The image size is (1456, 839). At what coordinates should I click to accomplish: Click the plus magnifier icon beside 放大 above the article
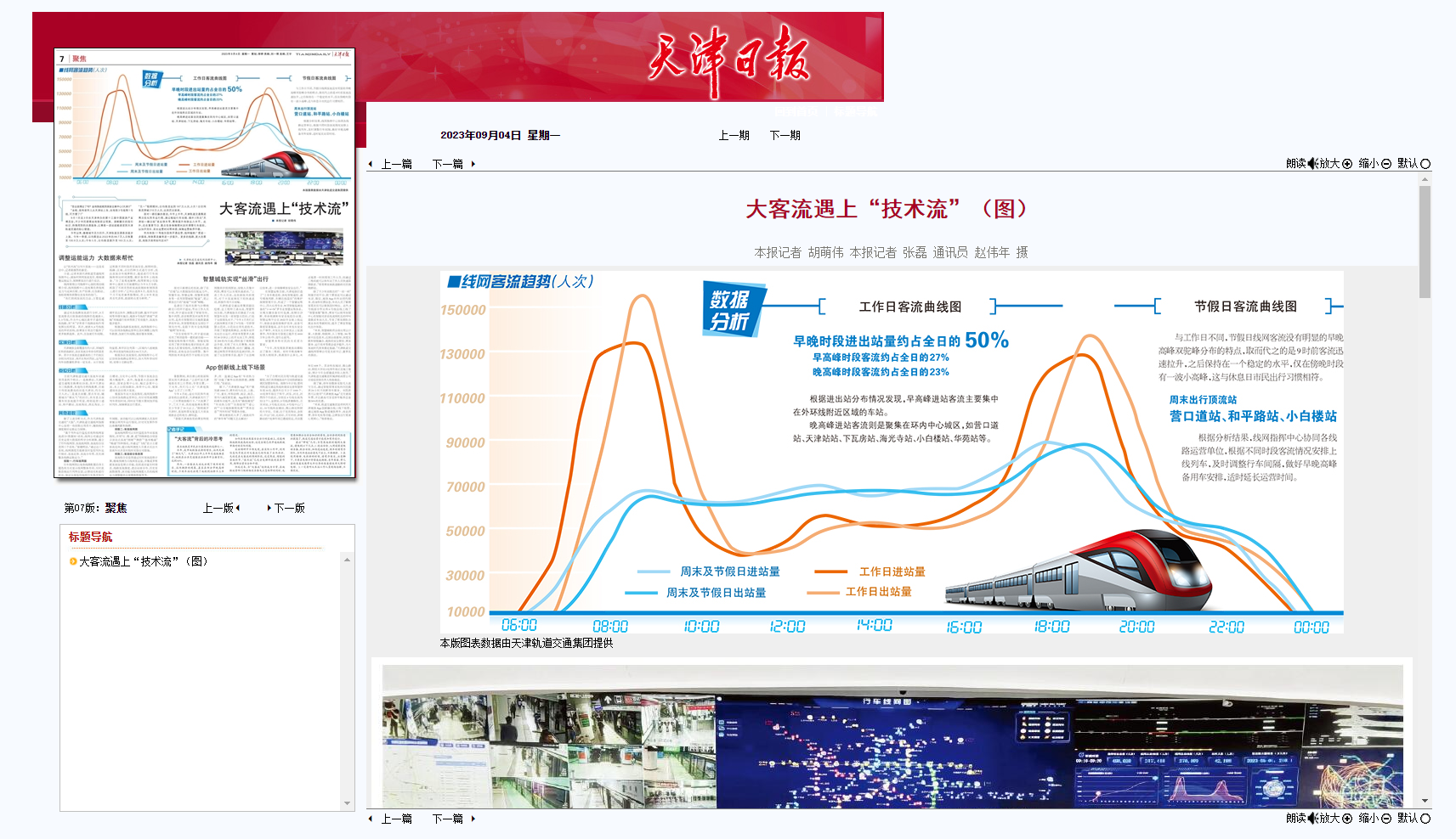1346,164
